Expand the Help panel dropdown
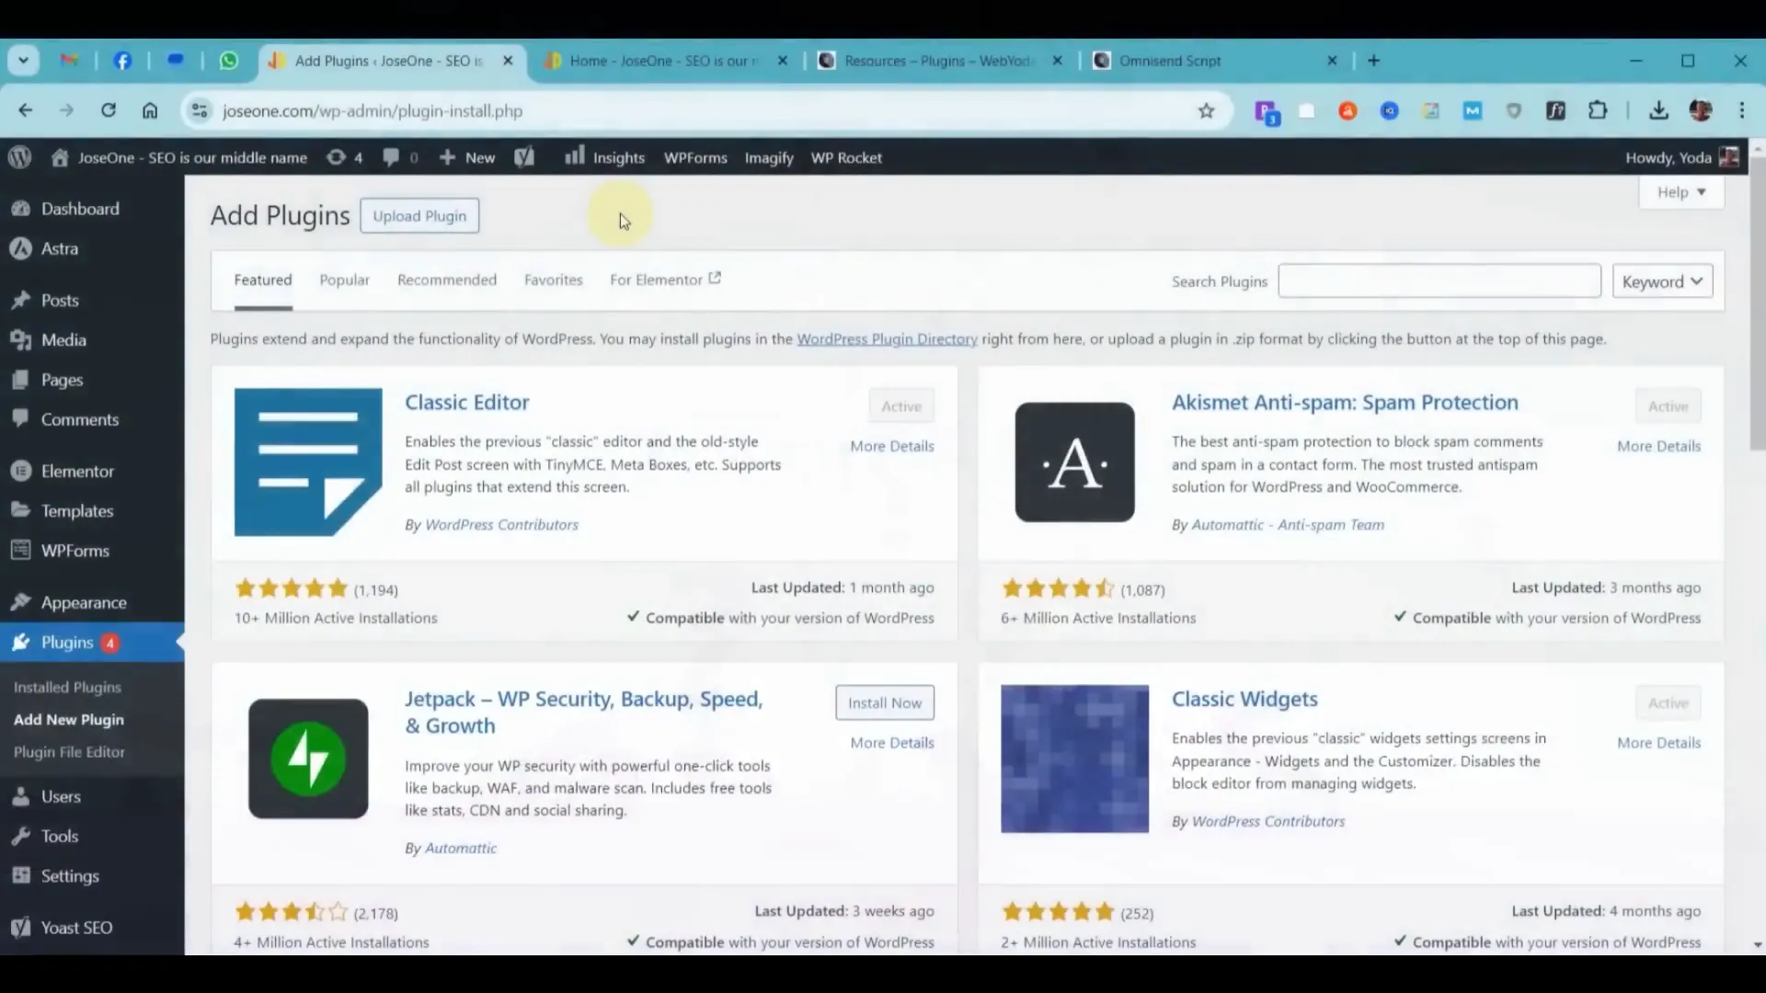1766x993 pixels. 1680,192
